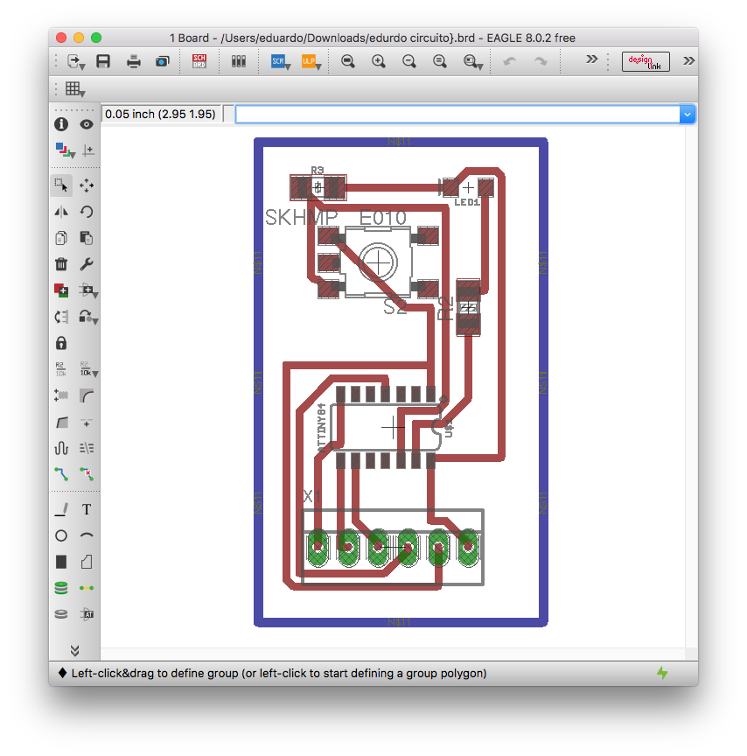Screen dimensions: 747x756
Task: Run a user language program with ULP icon
Action: (311, 61)
